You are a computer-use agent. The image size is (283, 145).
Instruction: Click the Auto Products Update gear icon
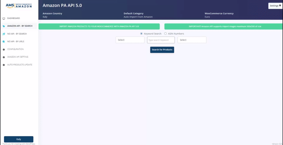pyautogui.click(x=4, y=65)
